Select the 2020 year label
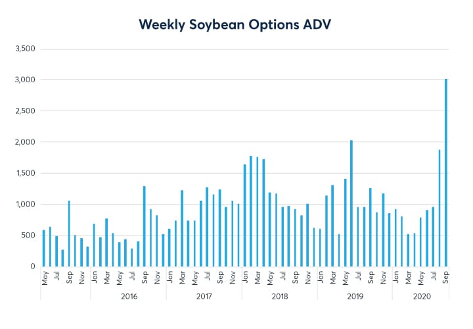 (x=421, y=296)
